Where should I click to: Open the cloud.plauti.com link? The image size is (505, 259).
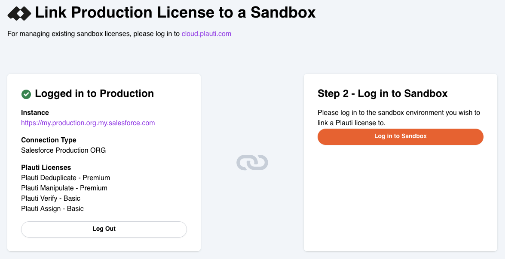click(x=206, y=34)
